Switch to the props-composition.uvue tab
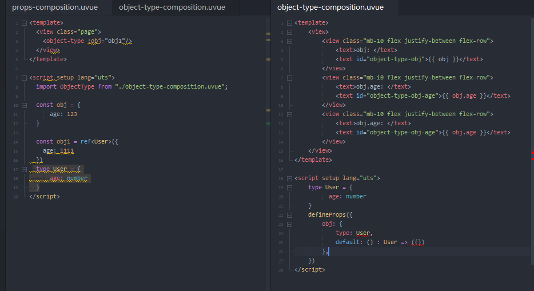The width and height of the screenshot is (534, 291). pyautogui.click(x=55, y=7)
